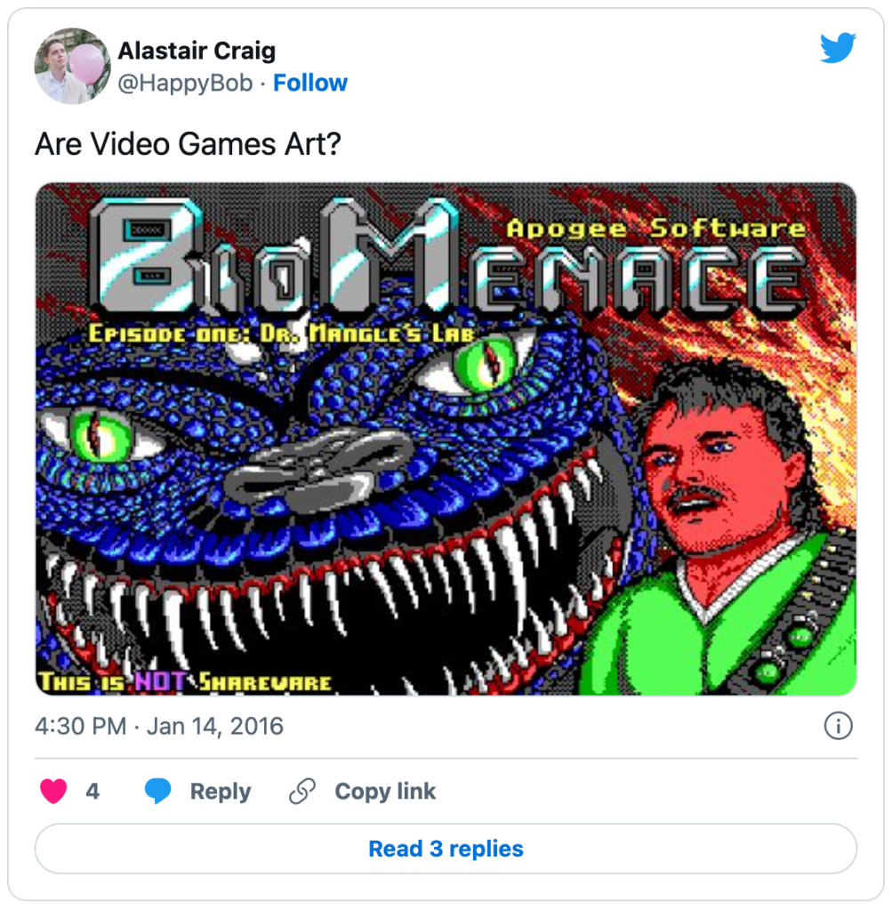Click the chain link icon
Viewport: 892px width, 910px height.
[x=302, y=791]
